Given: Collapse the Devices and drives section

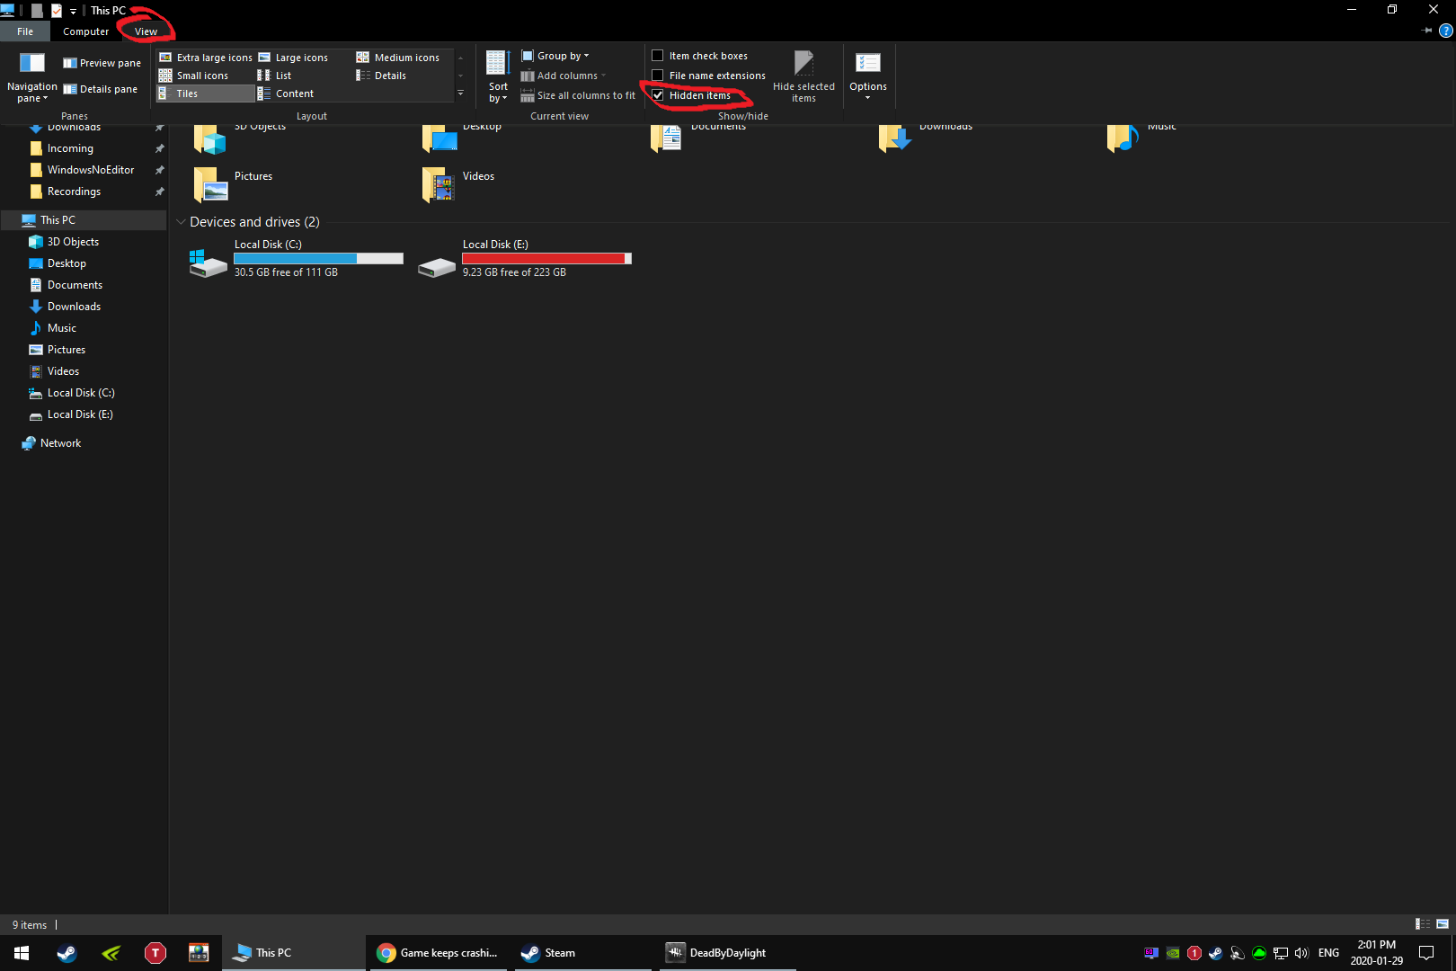Looking at the screenshot, I should point(181,222).
